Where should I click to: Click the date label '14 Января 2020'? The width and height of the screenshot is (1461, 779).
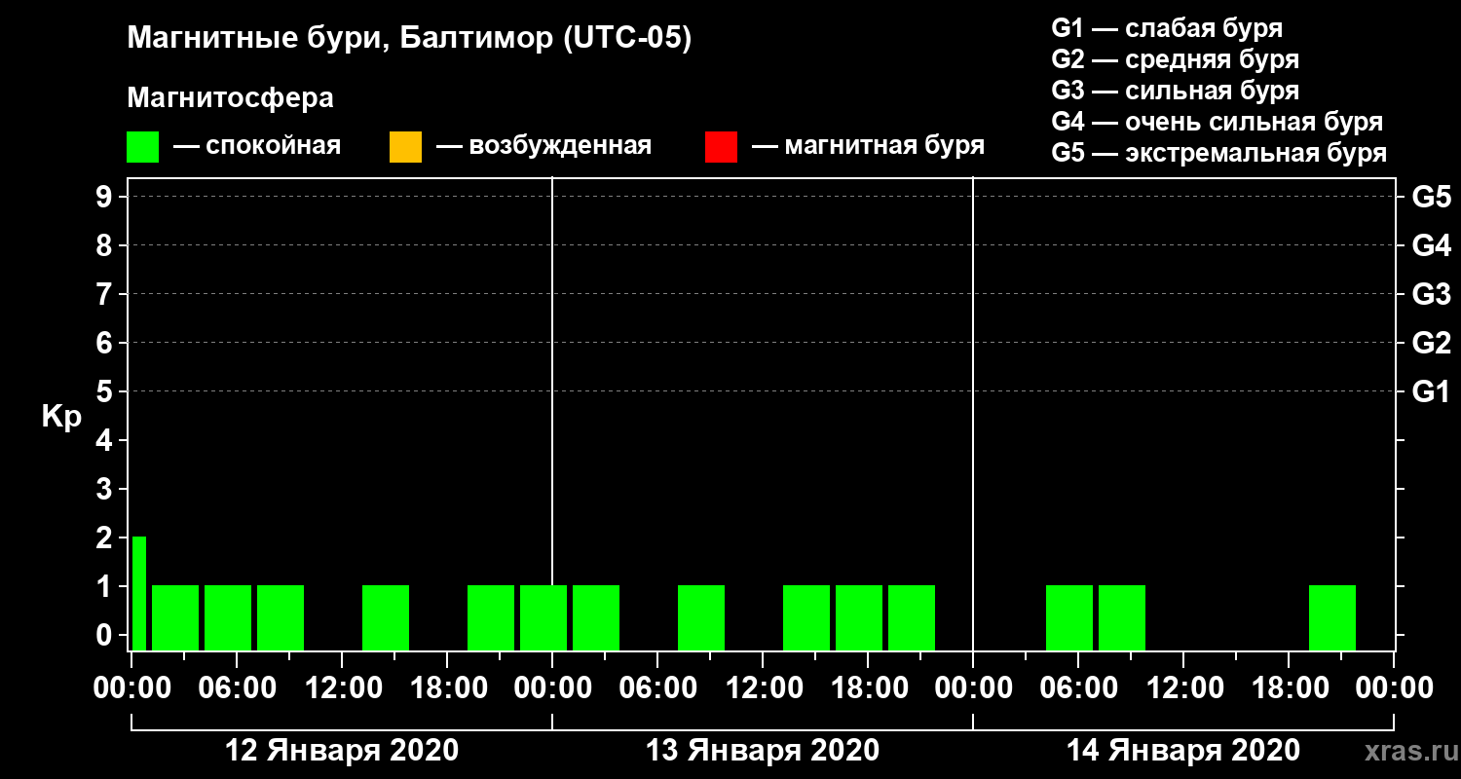(x=1183, y=751)
